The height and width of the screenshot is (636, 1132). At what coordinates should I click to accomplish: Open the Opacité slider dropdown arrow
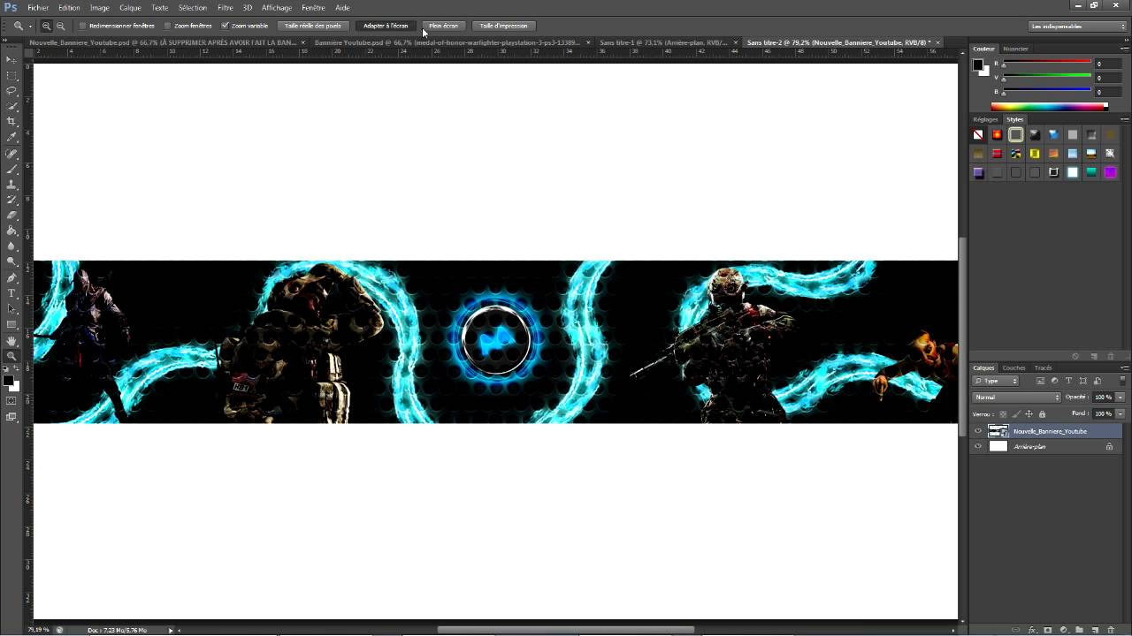(1120, 397)
